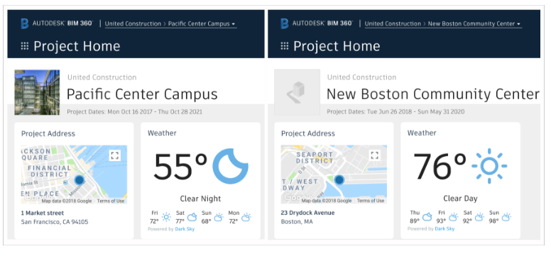551x256 pixels.
Task: Click Autodesk BIM 360 logo in right header
Action: coord(317,23)
